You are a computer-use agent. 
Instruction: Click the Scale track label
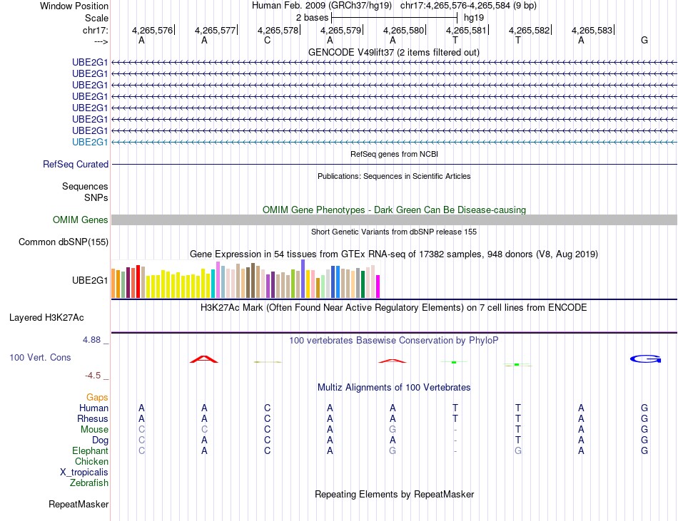pyautogui.click(x=97, y=18)
